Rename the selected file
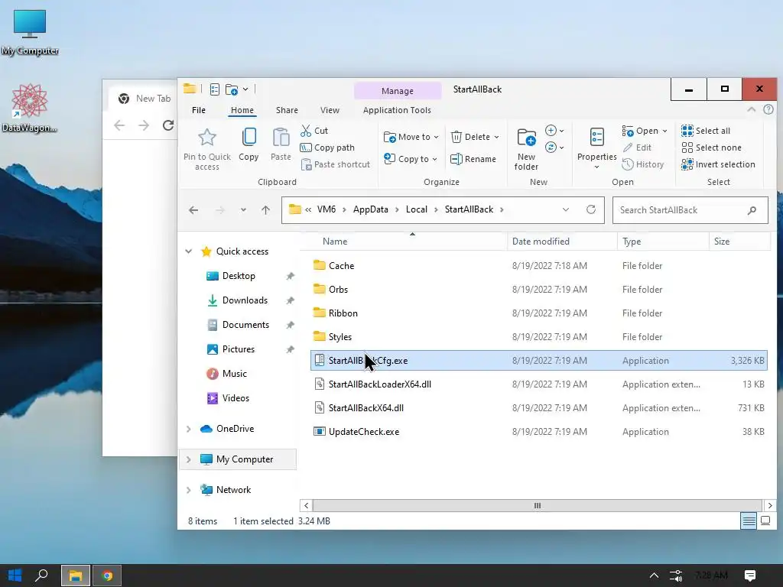The image size is (783, 587). 473,159
